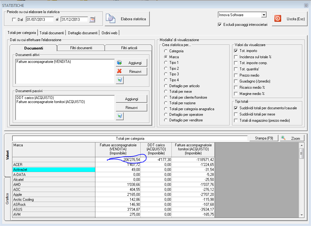This screenshot has height=226, width=311.
Task: Click the Stampa (F9) button
Action: point(264,138)
